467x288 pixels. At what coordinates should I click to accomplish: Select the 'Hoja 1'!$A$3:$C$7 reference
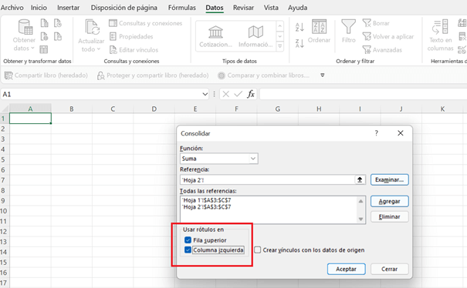(206, 200)
